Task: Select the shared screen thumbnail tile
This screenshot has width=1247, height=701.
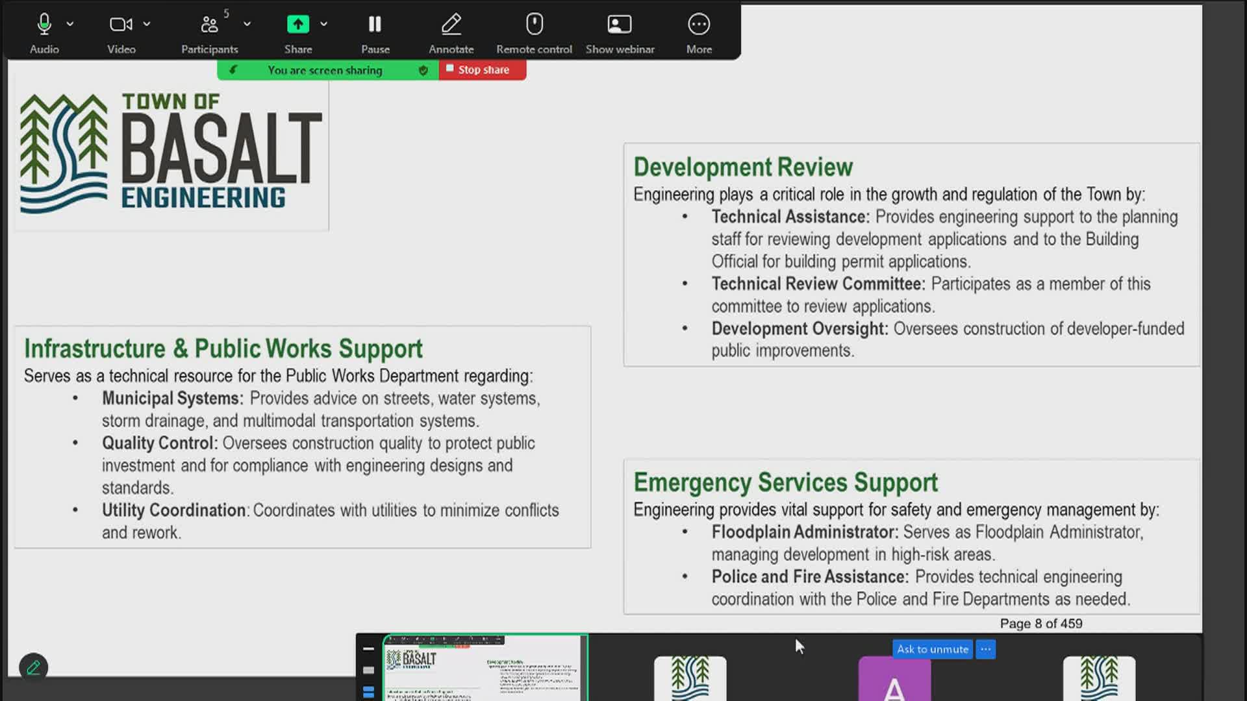Action: pyautogui.click(x=485, y=668)
